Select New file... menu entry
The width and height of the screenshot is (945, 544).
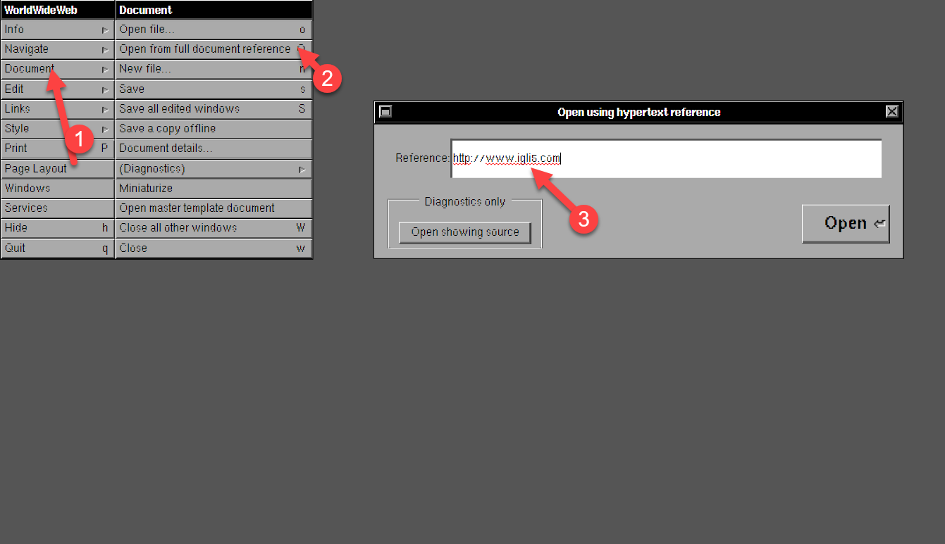tap(213, 69)
